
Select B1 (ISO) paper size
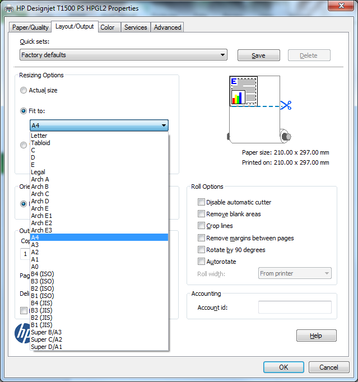pos(99,296)
